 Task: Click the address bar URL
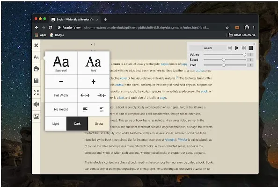coord(146,28)
